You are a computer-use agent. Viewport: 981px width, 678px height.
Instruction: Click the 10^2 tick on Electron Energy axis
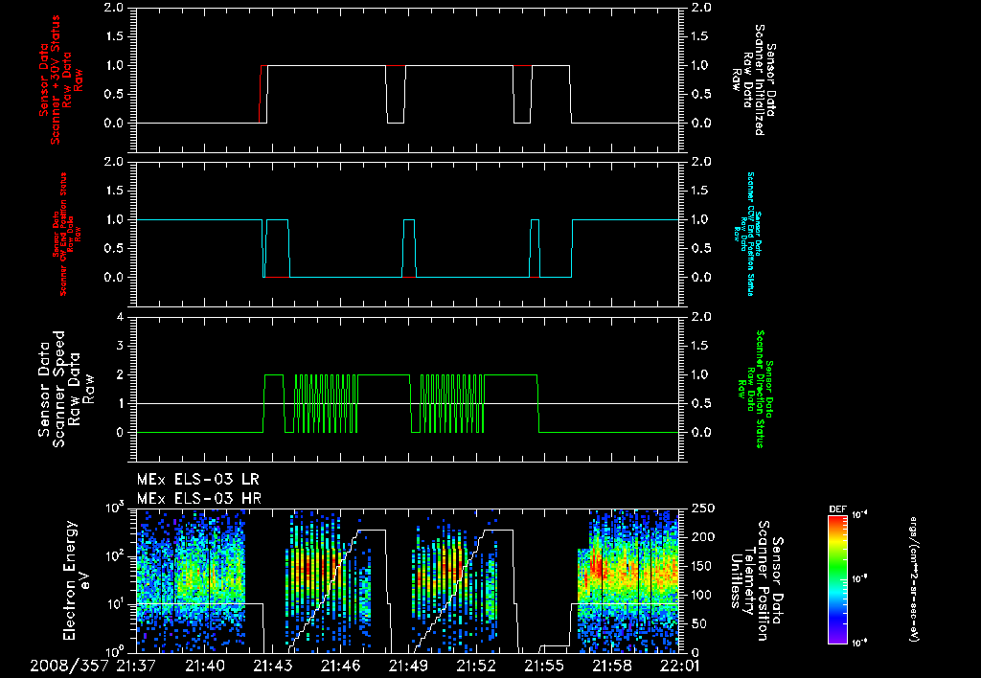coord(113,555)
